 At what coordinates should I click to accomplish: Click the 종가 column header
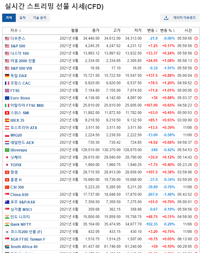click(96, 30)
